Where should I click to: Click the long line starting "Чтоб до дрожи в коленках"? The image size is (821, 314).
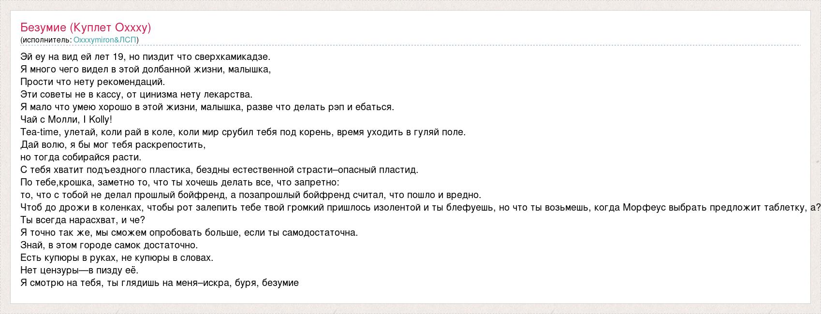pos(420,207)
